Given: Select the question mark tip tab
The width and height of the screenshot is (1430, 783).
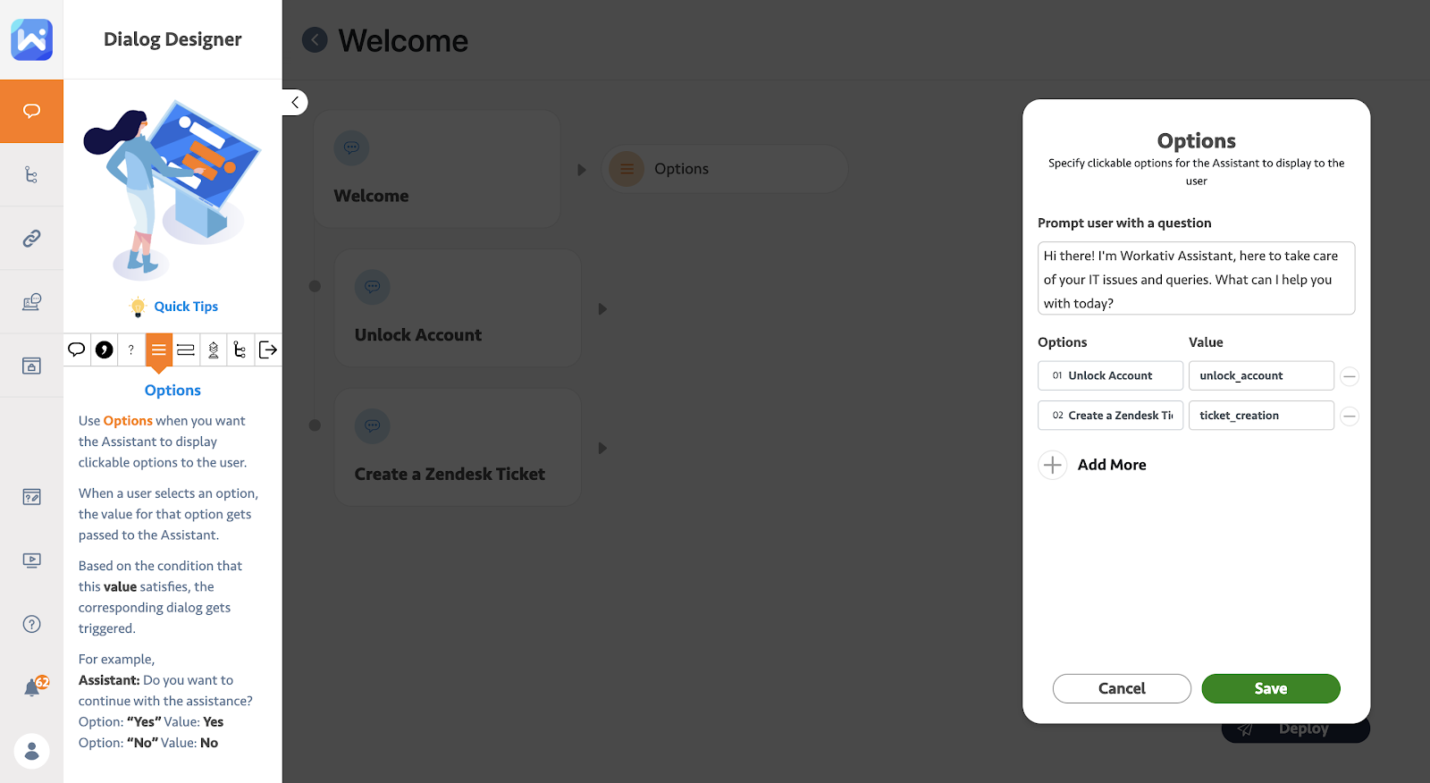Looking at the screenshot, I should coord(131,349).
